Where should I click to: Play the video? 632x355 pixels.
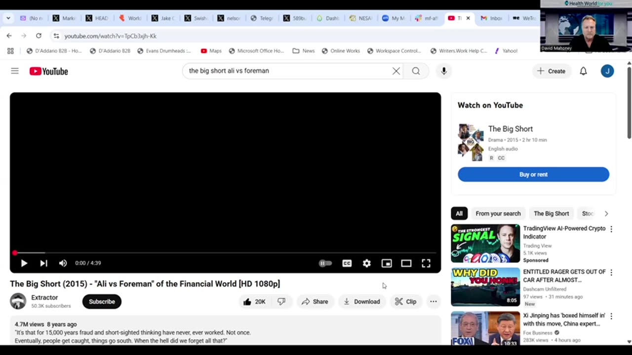tap(24, 263)
